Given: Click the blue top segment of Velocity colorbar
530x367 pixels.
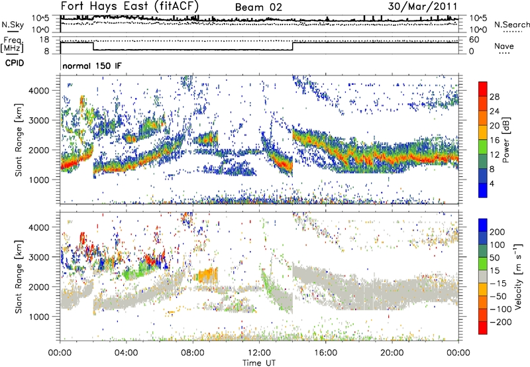Looking at the screenshot, I should pyautogui.click(x=483, y=225).
